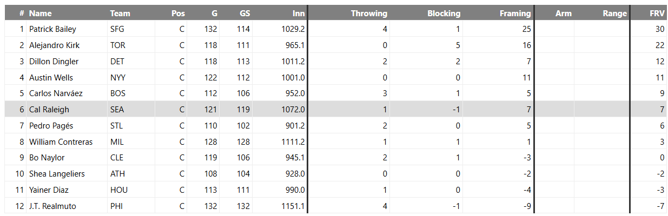The height and width of the screenshot is (216, 668).
Task: Sort table by Name column header
Action: click(41, 13)
